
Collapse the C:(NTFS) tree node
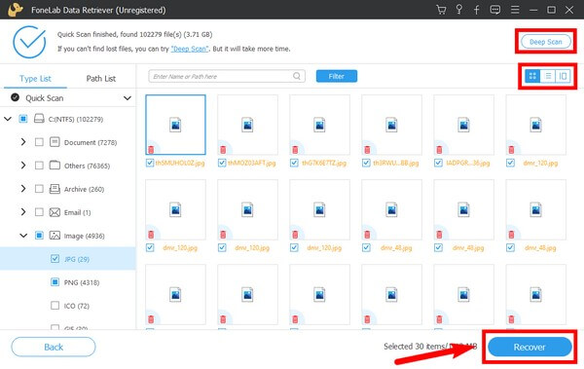[x=8, y=119]
